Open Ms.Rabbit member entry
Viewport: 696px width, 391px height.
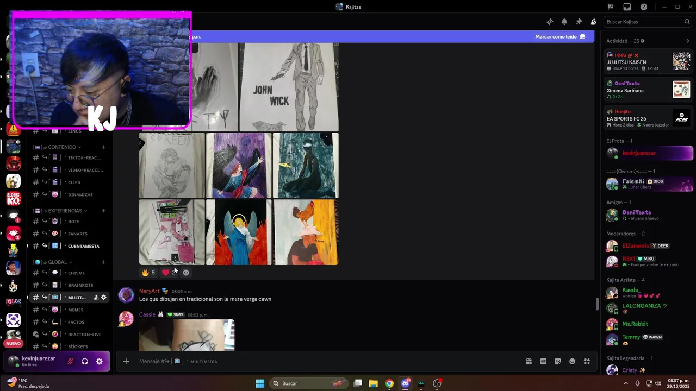(x=649, y=324)
